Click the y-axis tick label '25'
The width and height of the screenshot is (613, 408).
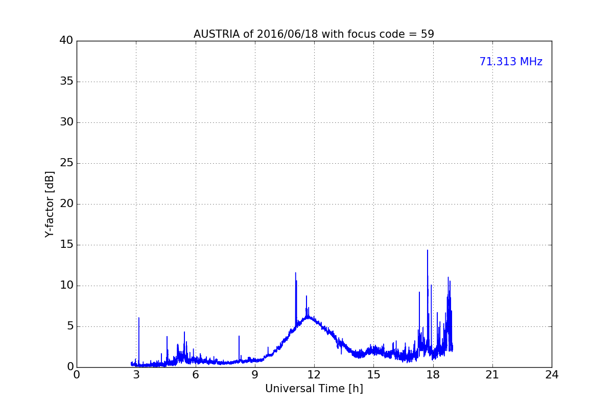pyautogui.click(x=66, y=163)
